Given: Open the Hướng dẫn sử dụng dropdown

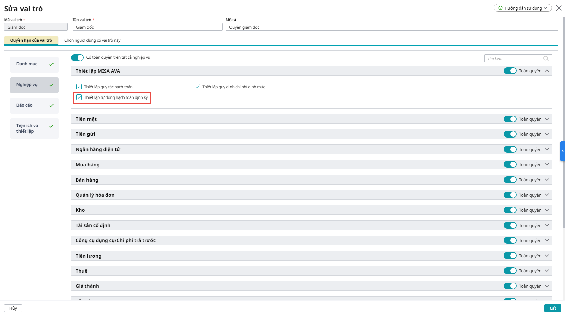Looking at the screenshot, I should coord(523,8).
